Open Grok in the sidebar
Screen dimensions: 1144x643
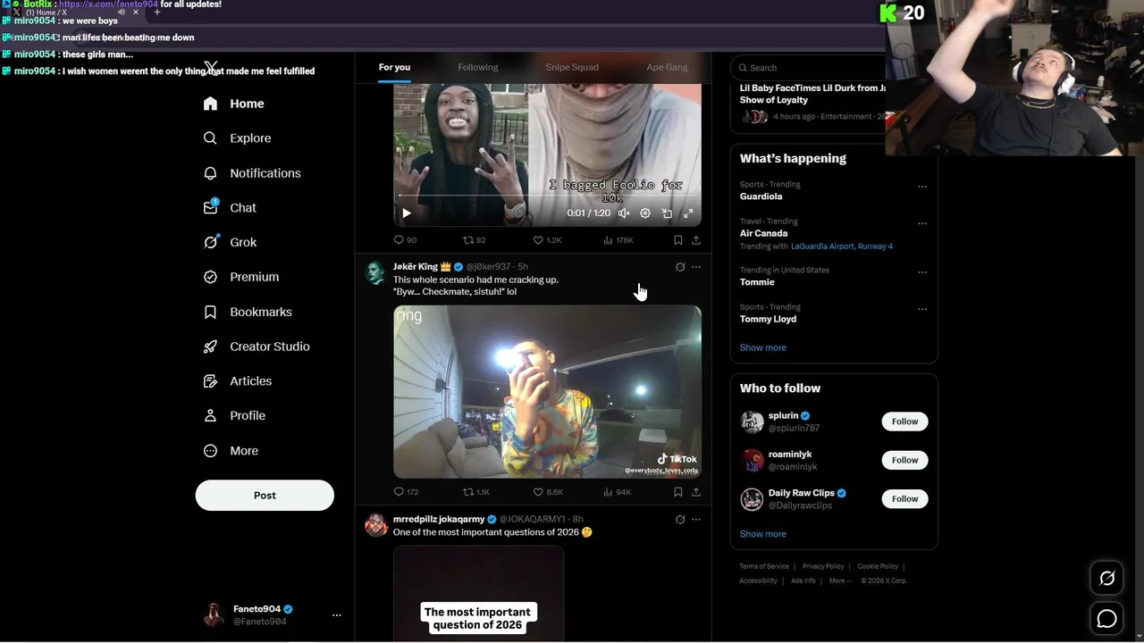(231, 242)
